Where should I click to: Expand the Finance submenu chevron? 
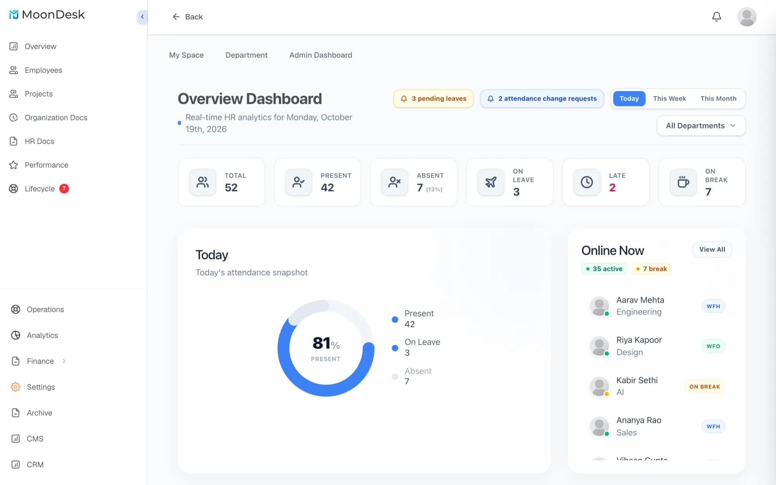pos(64,361)
